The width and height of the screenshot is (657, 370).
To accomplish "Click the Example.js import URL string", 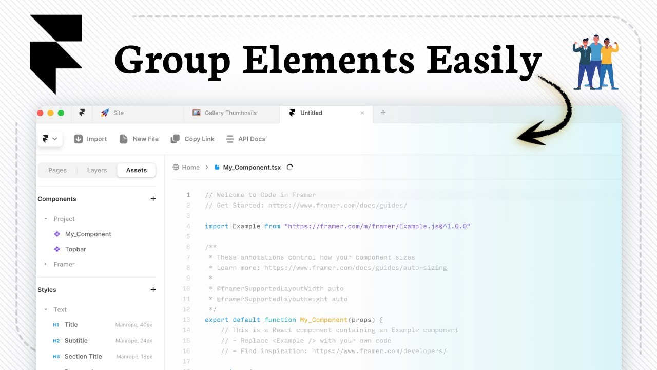I will 377,226.
